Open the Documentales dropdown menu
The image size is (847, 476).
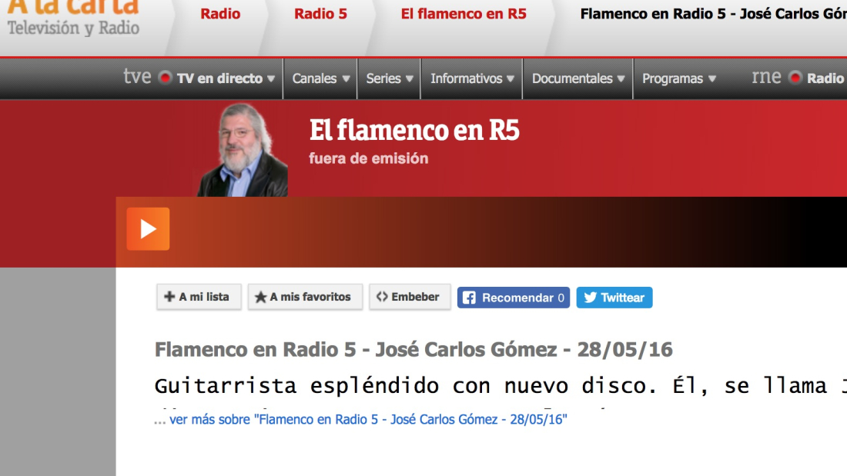point(578,78)
